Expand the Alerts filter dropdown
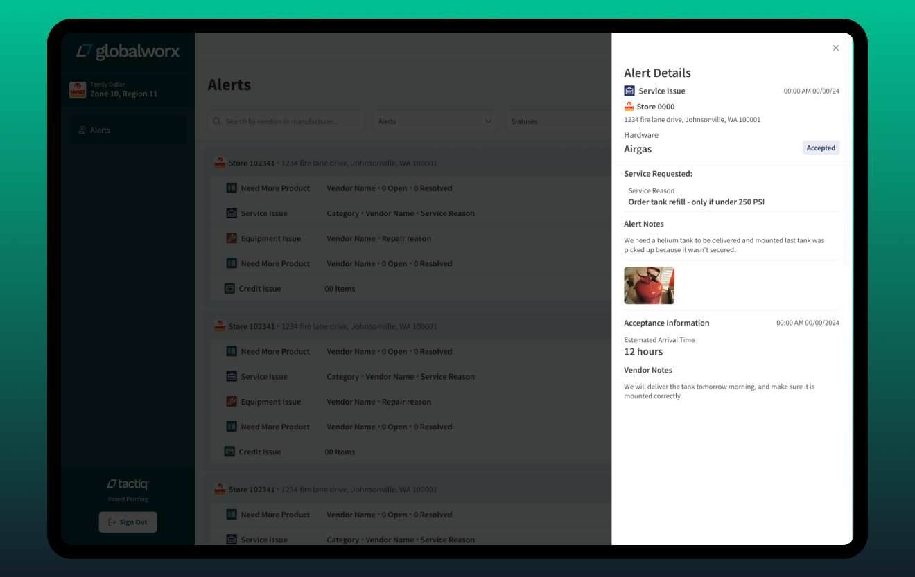Screen dimensions: 915x577 pyautogui.click(x=435, y=121)
